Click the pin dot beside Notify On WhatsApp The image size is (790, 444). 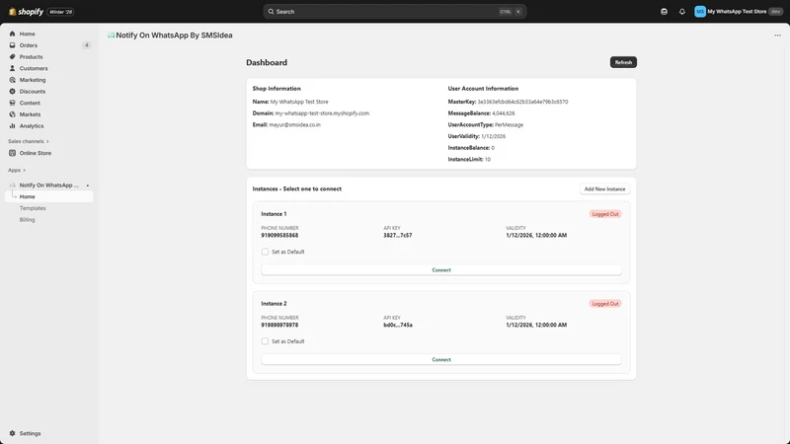point(88,185)
